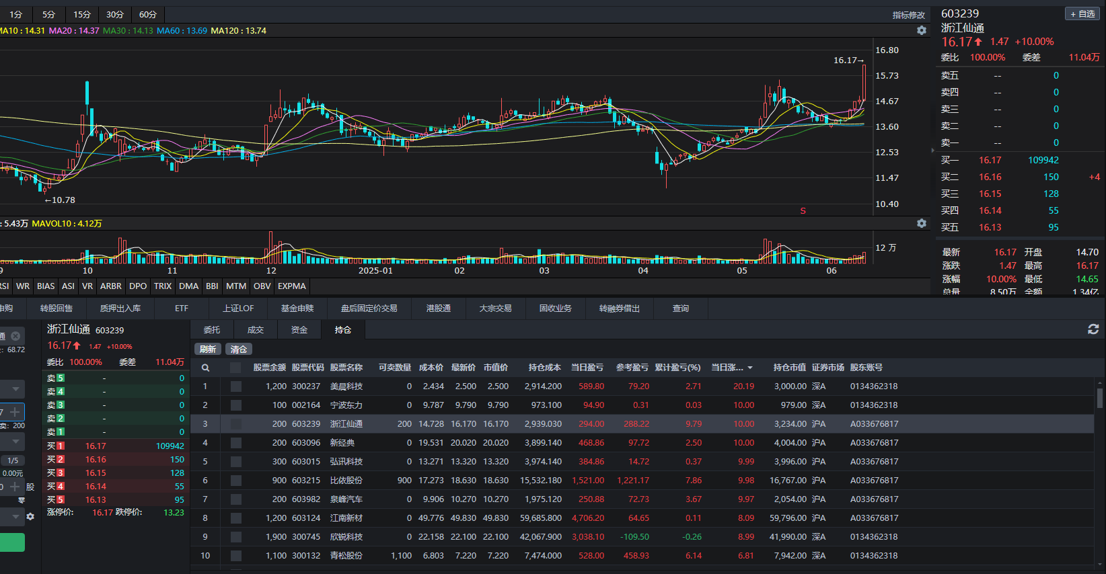Image resolution: width=1106 pixels, height=574 pixels.
Task: Tick checkbox for 江南新材 row
Action: pos(235,518)
